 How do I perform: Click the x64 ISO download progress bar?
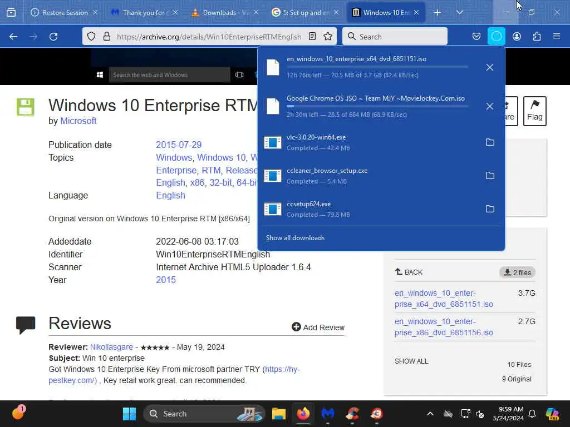(377, 67)
